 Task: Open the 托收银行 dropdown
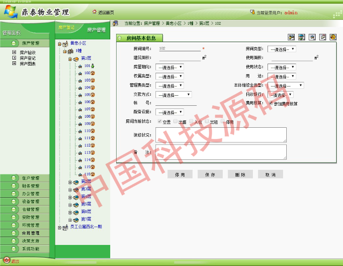pyautogui.click(x=280, y=95)
